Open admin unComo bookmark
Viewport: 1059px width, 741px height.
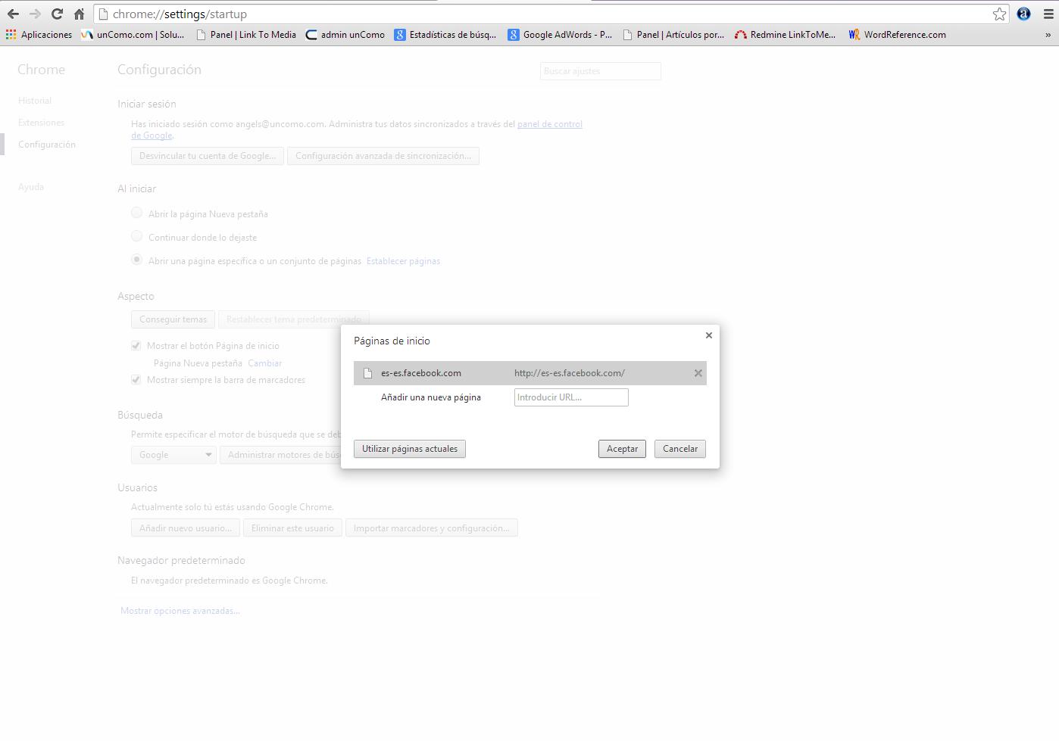coord(345,35)
